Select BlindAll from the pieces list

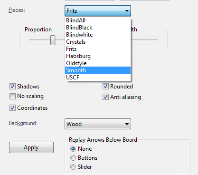coord(98,20)
